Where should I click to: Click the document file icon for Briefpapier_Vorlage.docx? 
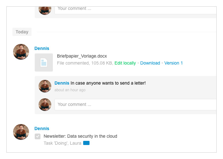44,62
